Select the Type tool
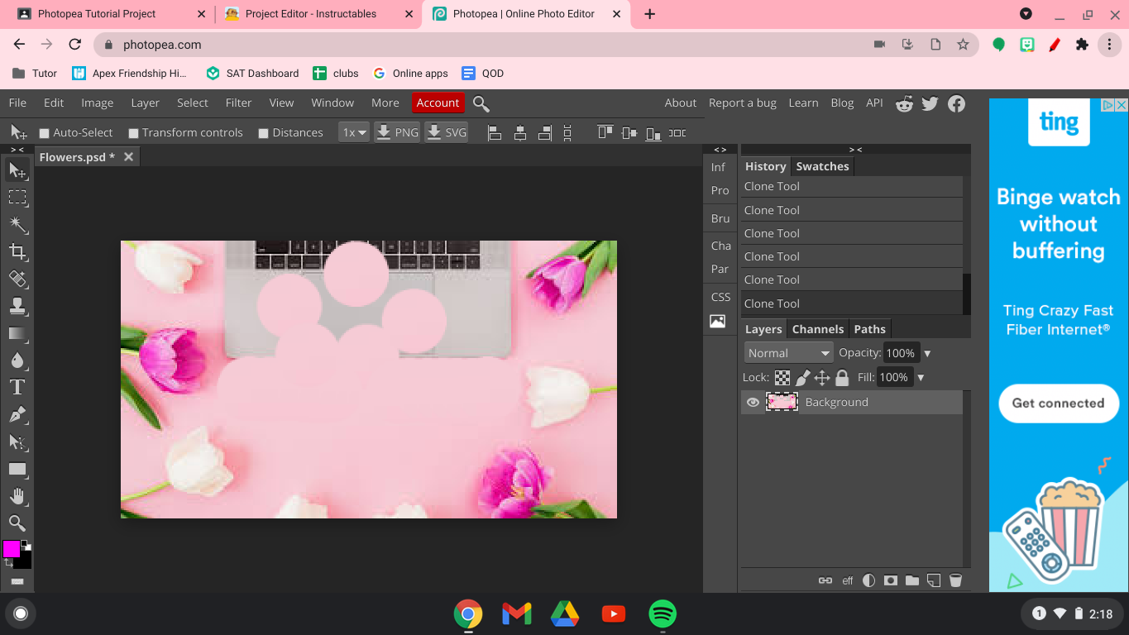The image size is (1129, 635). tap(17, 387)
